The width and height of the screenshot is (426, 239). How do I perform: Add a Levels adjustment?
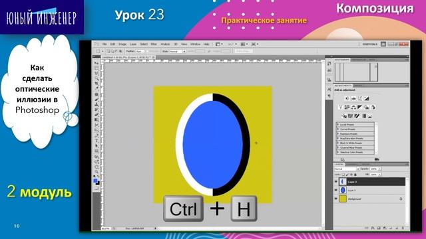pos(353,99)
